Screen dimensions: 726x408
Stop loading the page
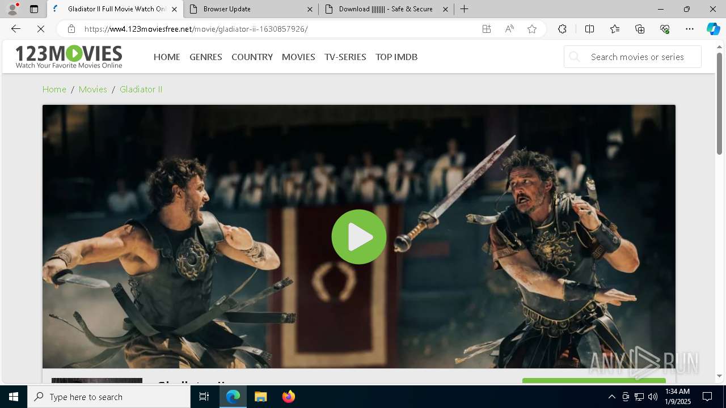point(41,29)
